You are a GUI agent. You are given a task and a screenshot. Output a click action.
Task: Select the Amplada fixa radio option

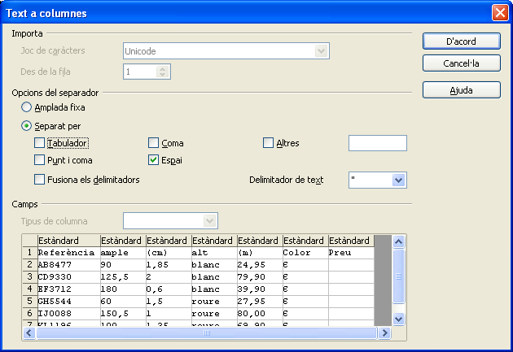[x=27, y=106]
